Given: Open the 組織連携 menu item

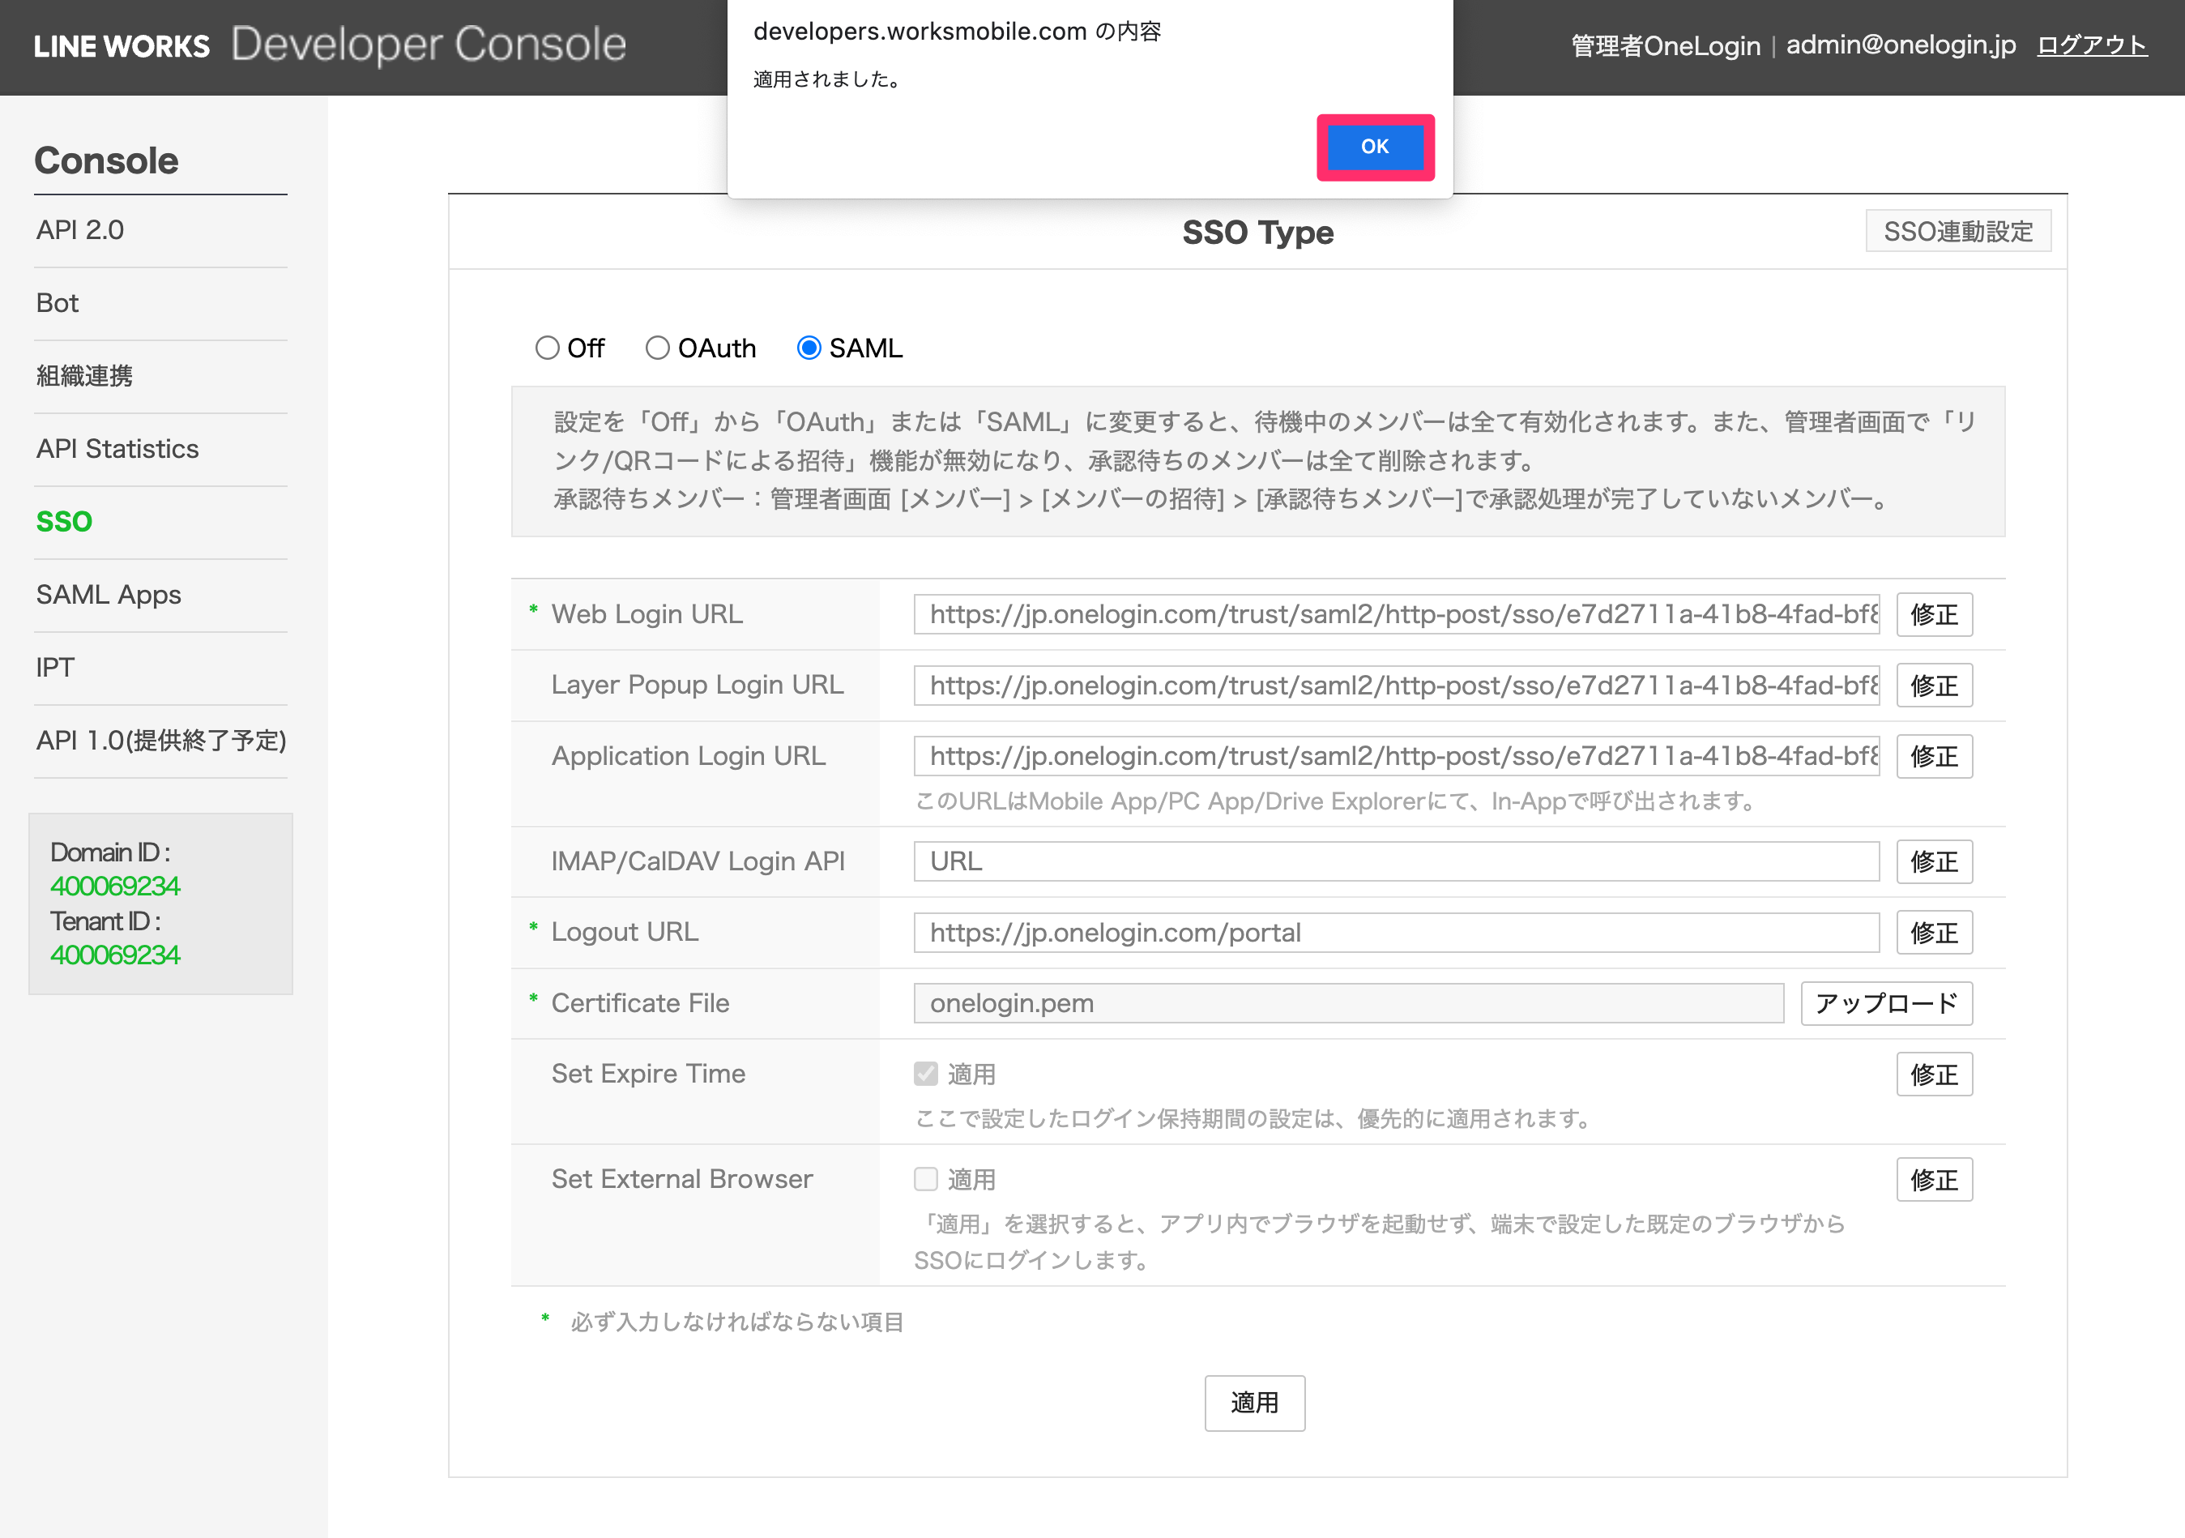Looking at the screenshot, I should coord(85,376).
